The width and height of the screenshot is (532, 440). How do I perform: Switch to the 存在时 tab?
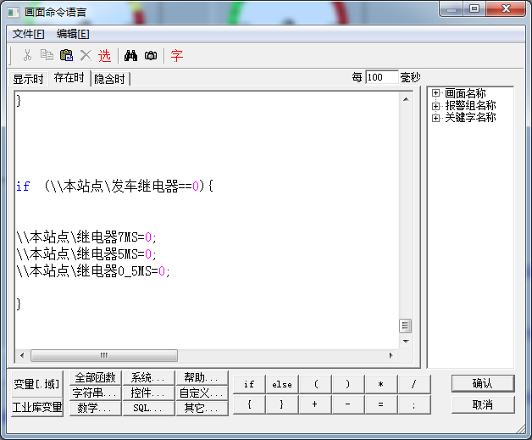click(x=69, y=78)
